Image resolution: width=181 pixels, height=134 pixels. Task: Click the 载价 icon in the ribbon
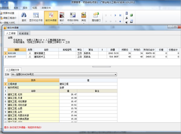pos(62,15)
